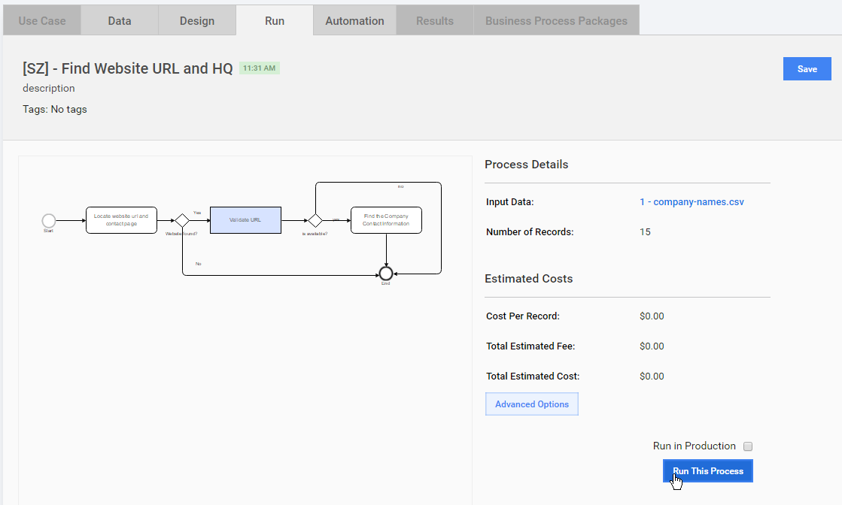Go to the Automation tab
The height and width of the screenshot is (505, 842).
tap(354, 20)
